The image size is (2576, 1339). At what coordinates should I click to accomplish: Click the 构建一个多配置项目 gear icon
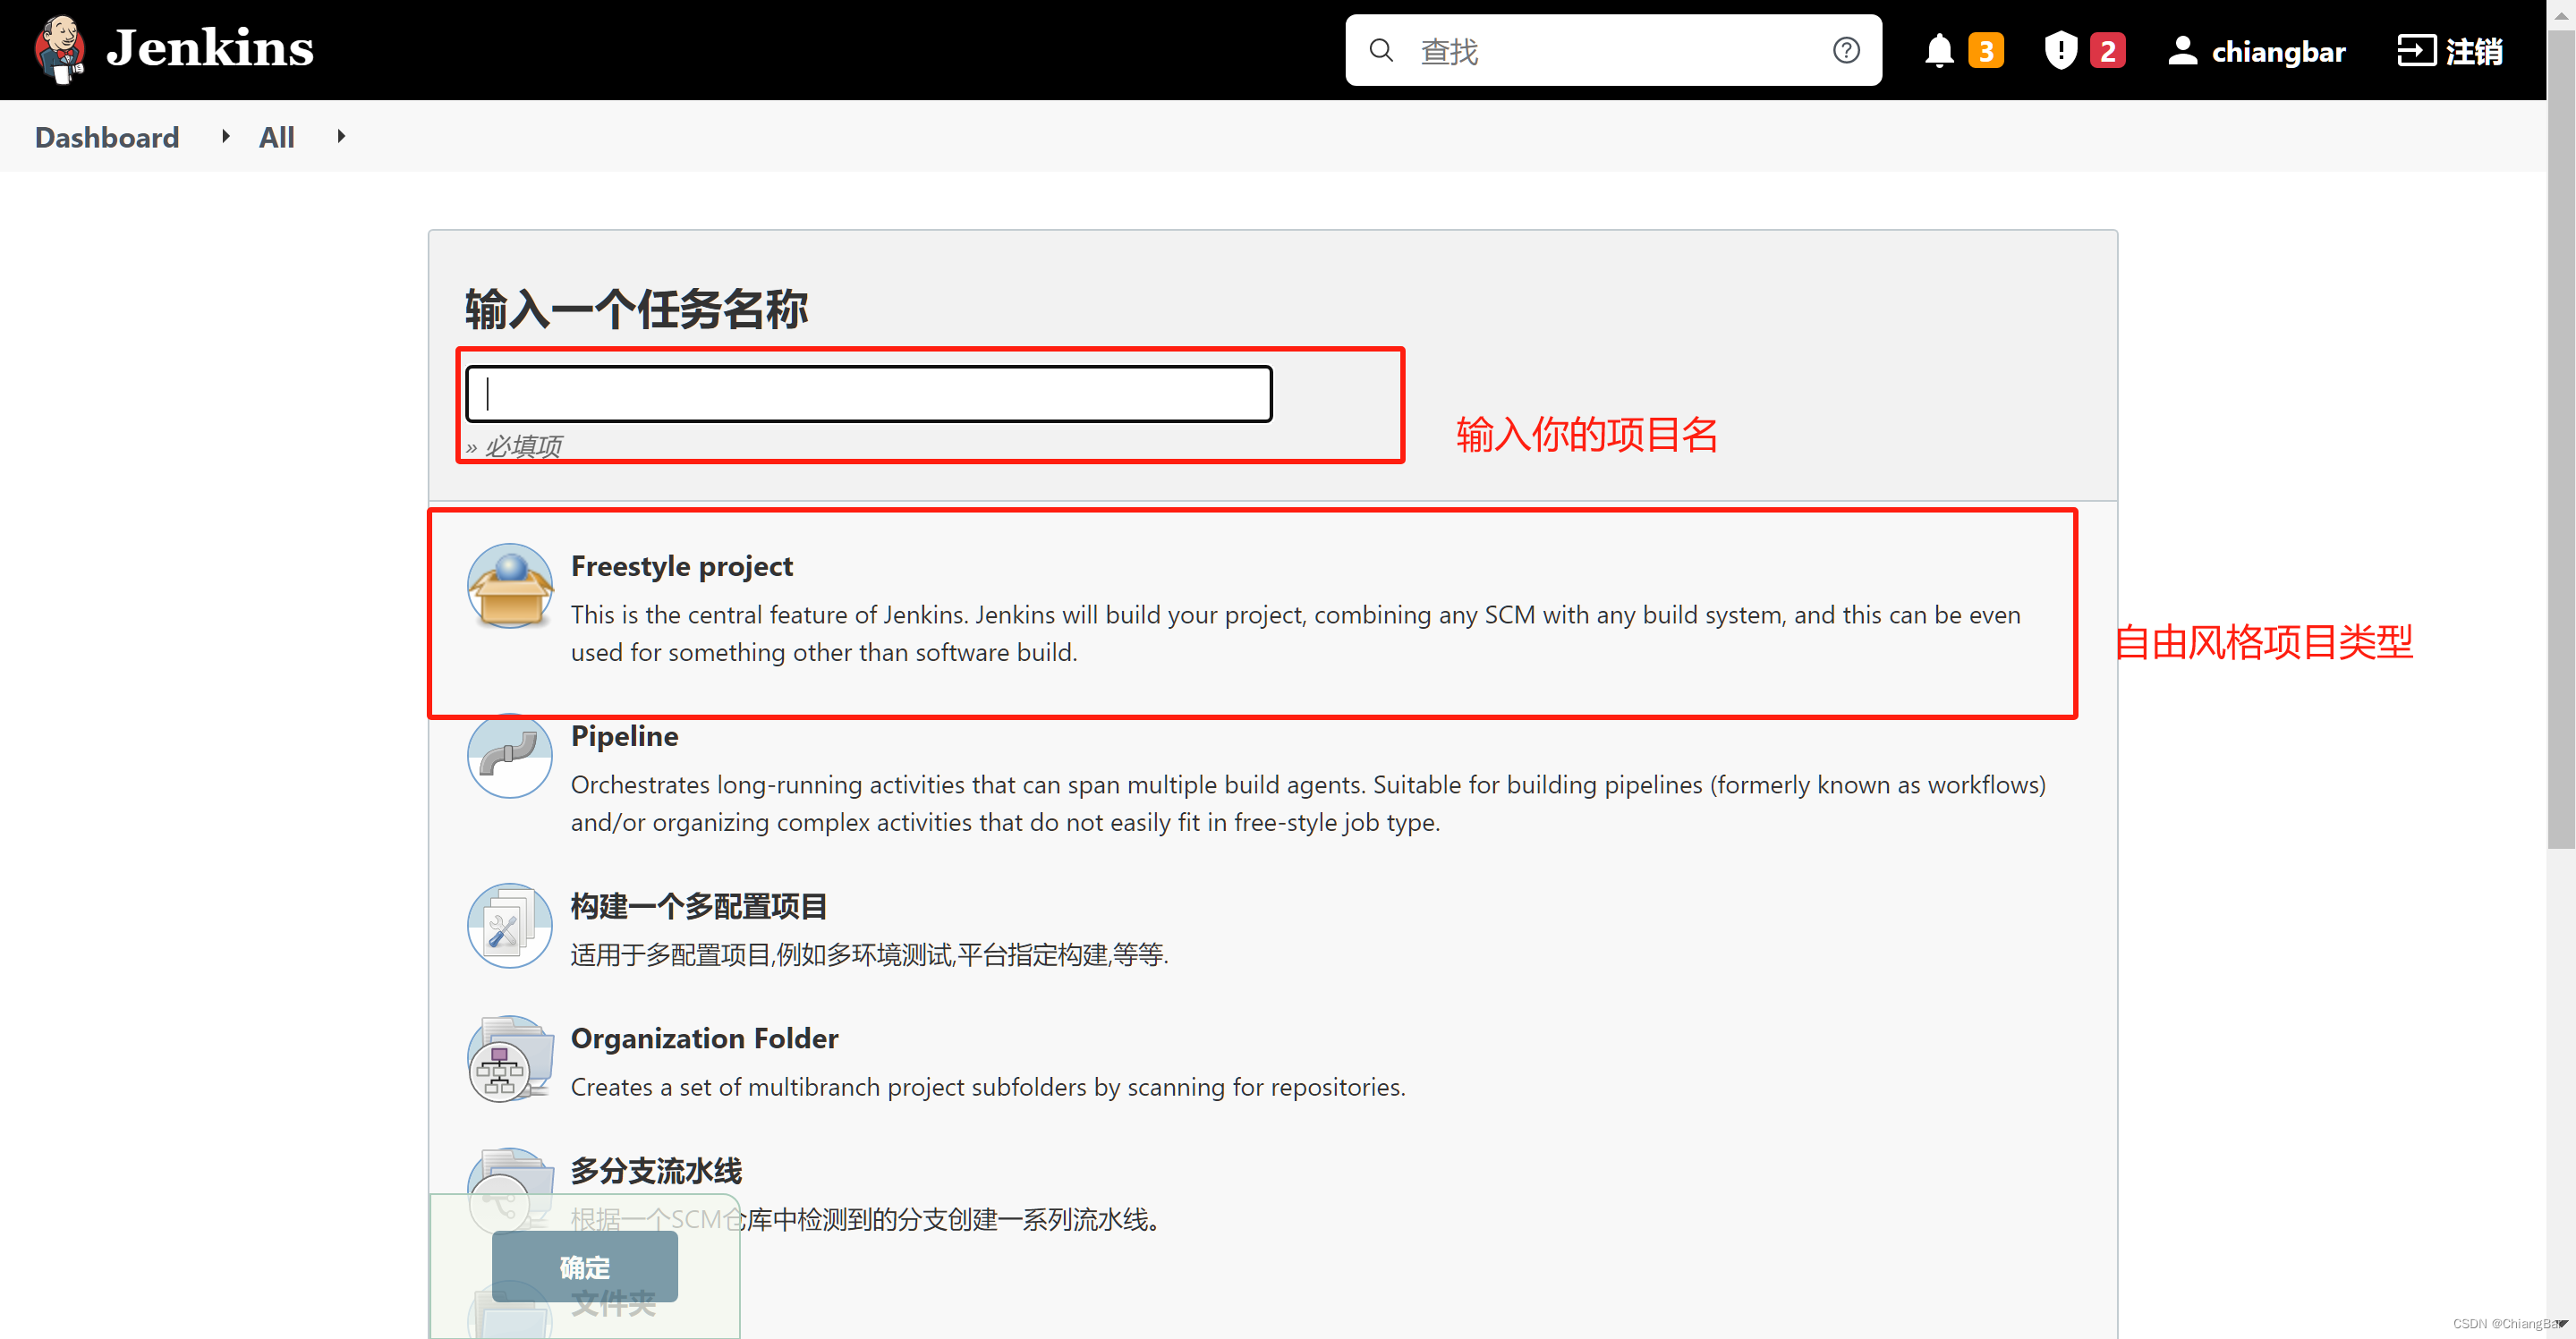pyautogui.click(x=509, y=925)
